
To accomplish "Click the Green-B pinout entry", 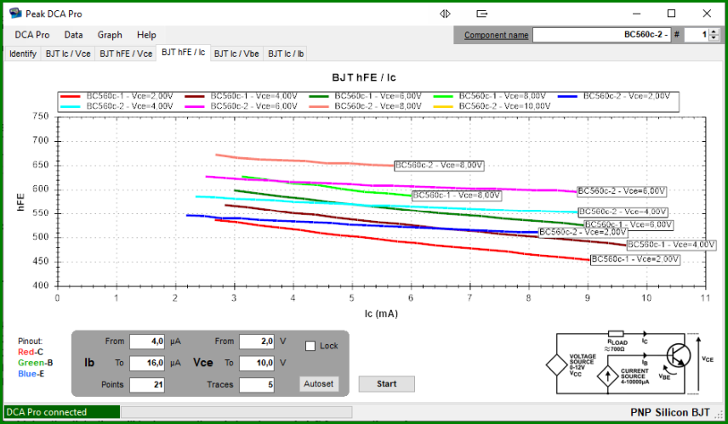I will tap(35, 363).
